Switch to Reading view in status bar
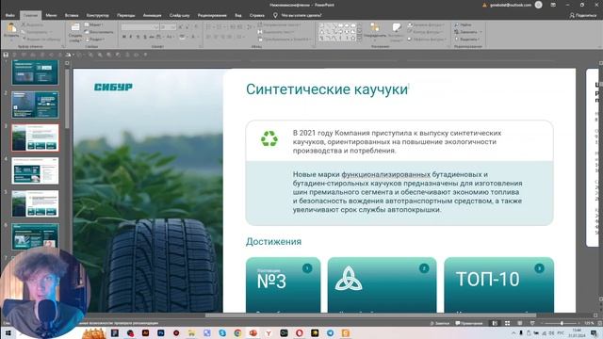Screen dimensions: 603x339 pyautogui.click(x=519, y=323)
